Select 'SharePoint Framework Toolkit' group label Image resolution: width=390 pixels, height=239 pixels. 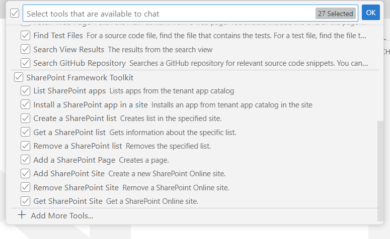[x=80, y=78]
